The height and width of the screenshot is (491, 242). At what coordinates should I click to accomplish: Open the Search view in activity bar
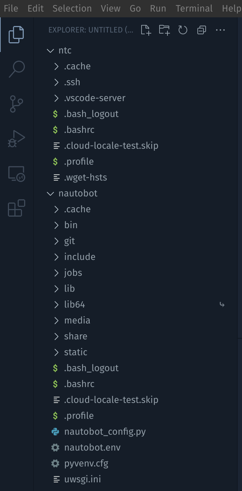17,69
